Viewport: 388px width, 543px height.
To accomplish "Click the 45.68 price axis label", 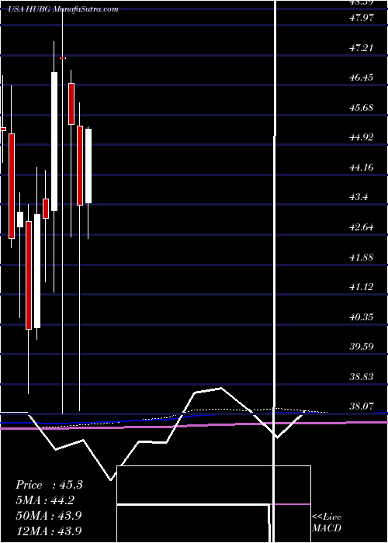I will pyautogui.click(x=362, y=107).
